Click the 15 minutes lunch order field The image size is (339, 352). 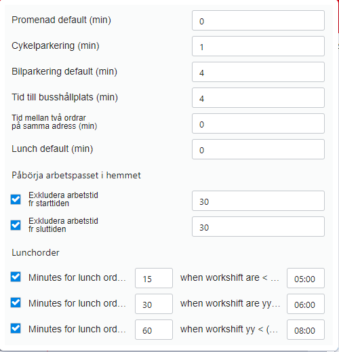pos(154,278)
